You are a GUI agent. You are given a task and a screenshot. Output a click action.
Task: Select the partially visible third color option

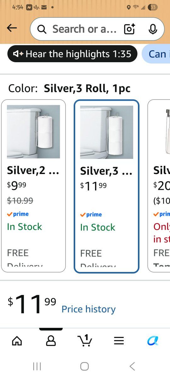coord(159,186)
